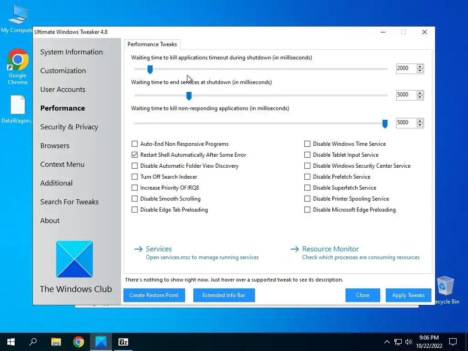Check Disable Smooth Scrolling
Viewport: 468px width, 351px height.
tap(135, 199)
